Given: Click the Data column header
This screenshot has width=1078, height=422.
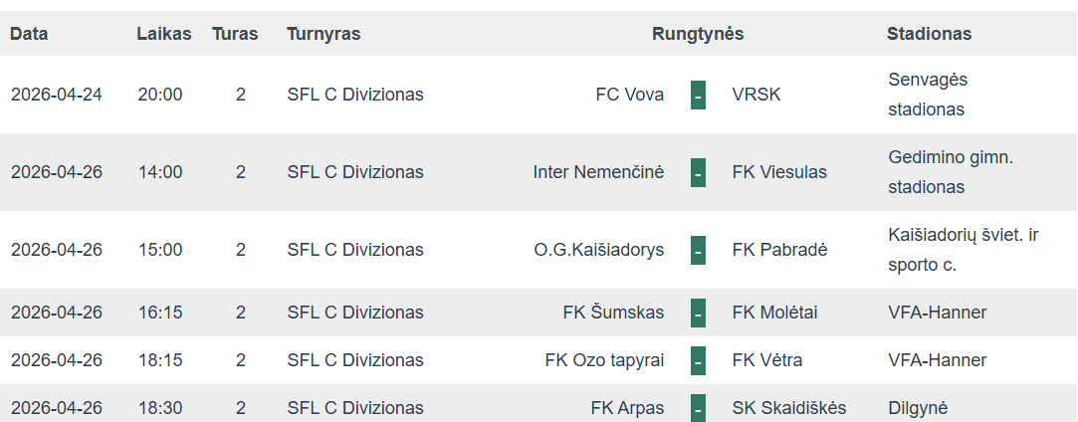Looking at the screenshot, I should (29, 34).
